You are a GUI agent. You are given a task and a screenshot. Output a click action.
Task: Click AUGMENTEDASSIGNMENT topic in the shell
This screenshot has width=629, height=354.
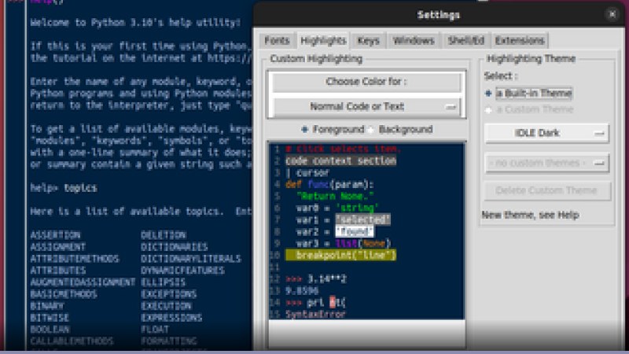[83, 282]
